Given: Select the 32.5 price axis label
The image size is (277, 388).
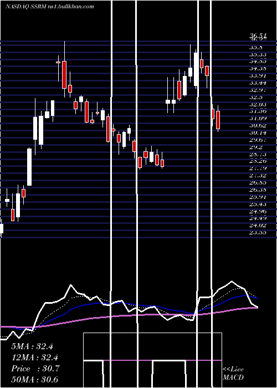Looking at the screenshot, I should pos(255,97).
